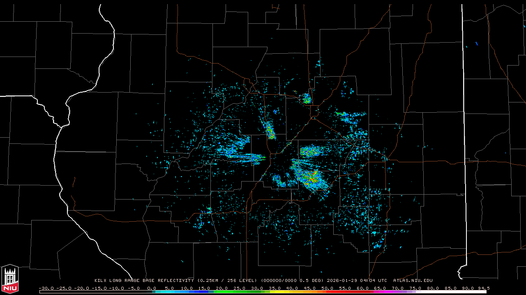Click the "(000000/0000 0.5 DEG)" elevation text
The image size is (526, 295).
point(292,281)
